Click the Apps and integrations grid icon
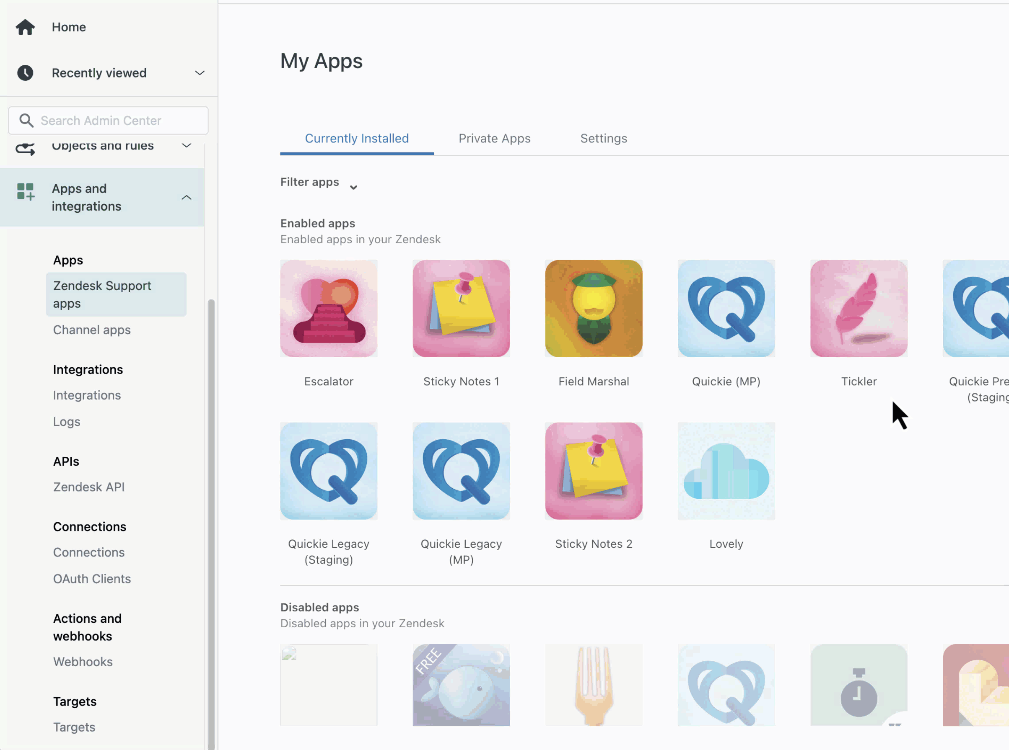Viewport: 1009px width, 750px height. point(26,192)
